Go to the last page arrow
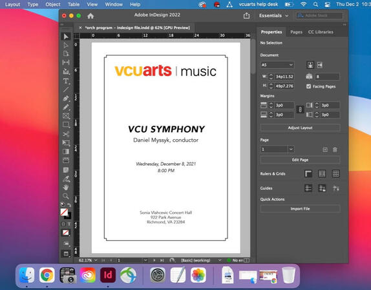 [x=162, y=260]
